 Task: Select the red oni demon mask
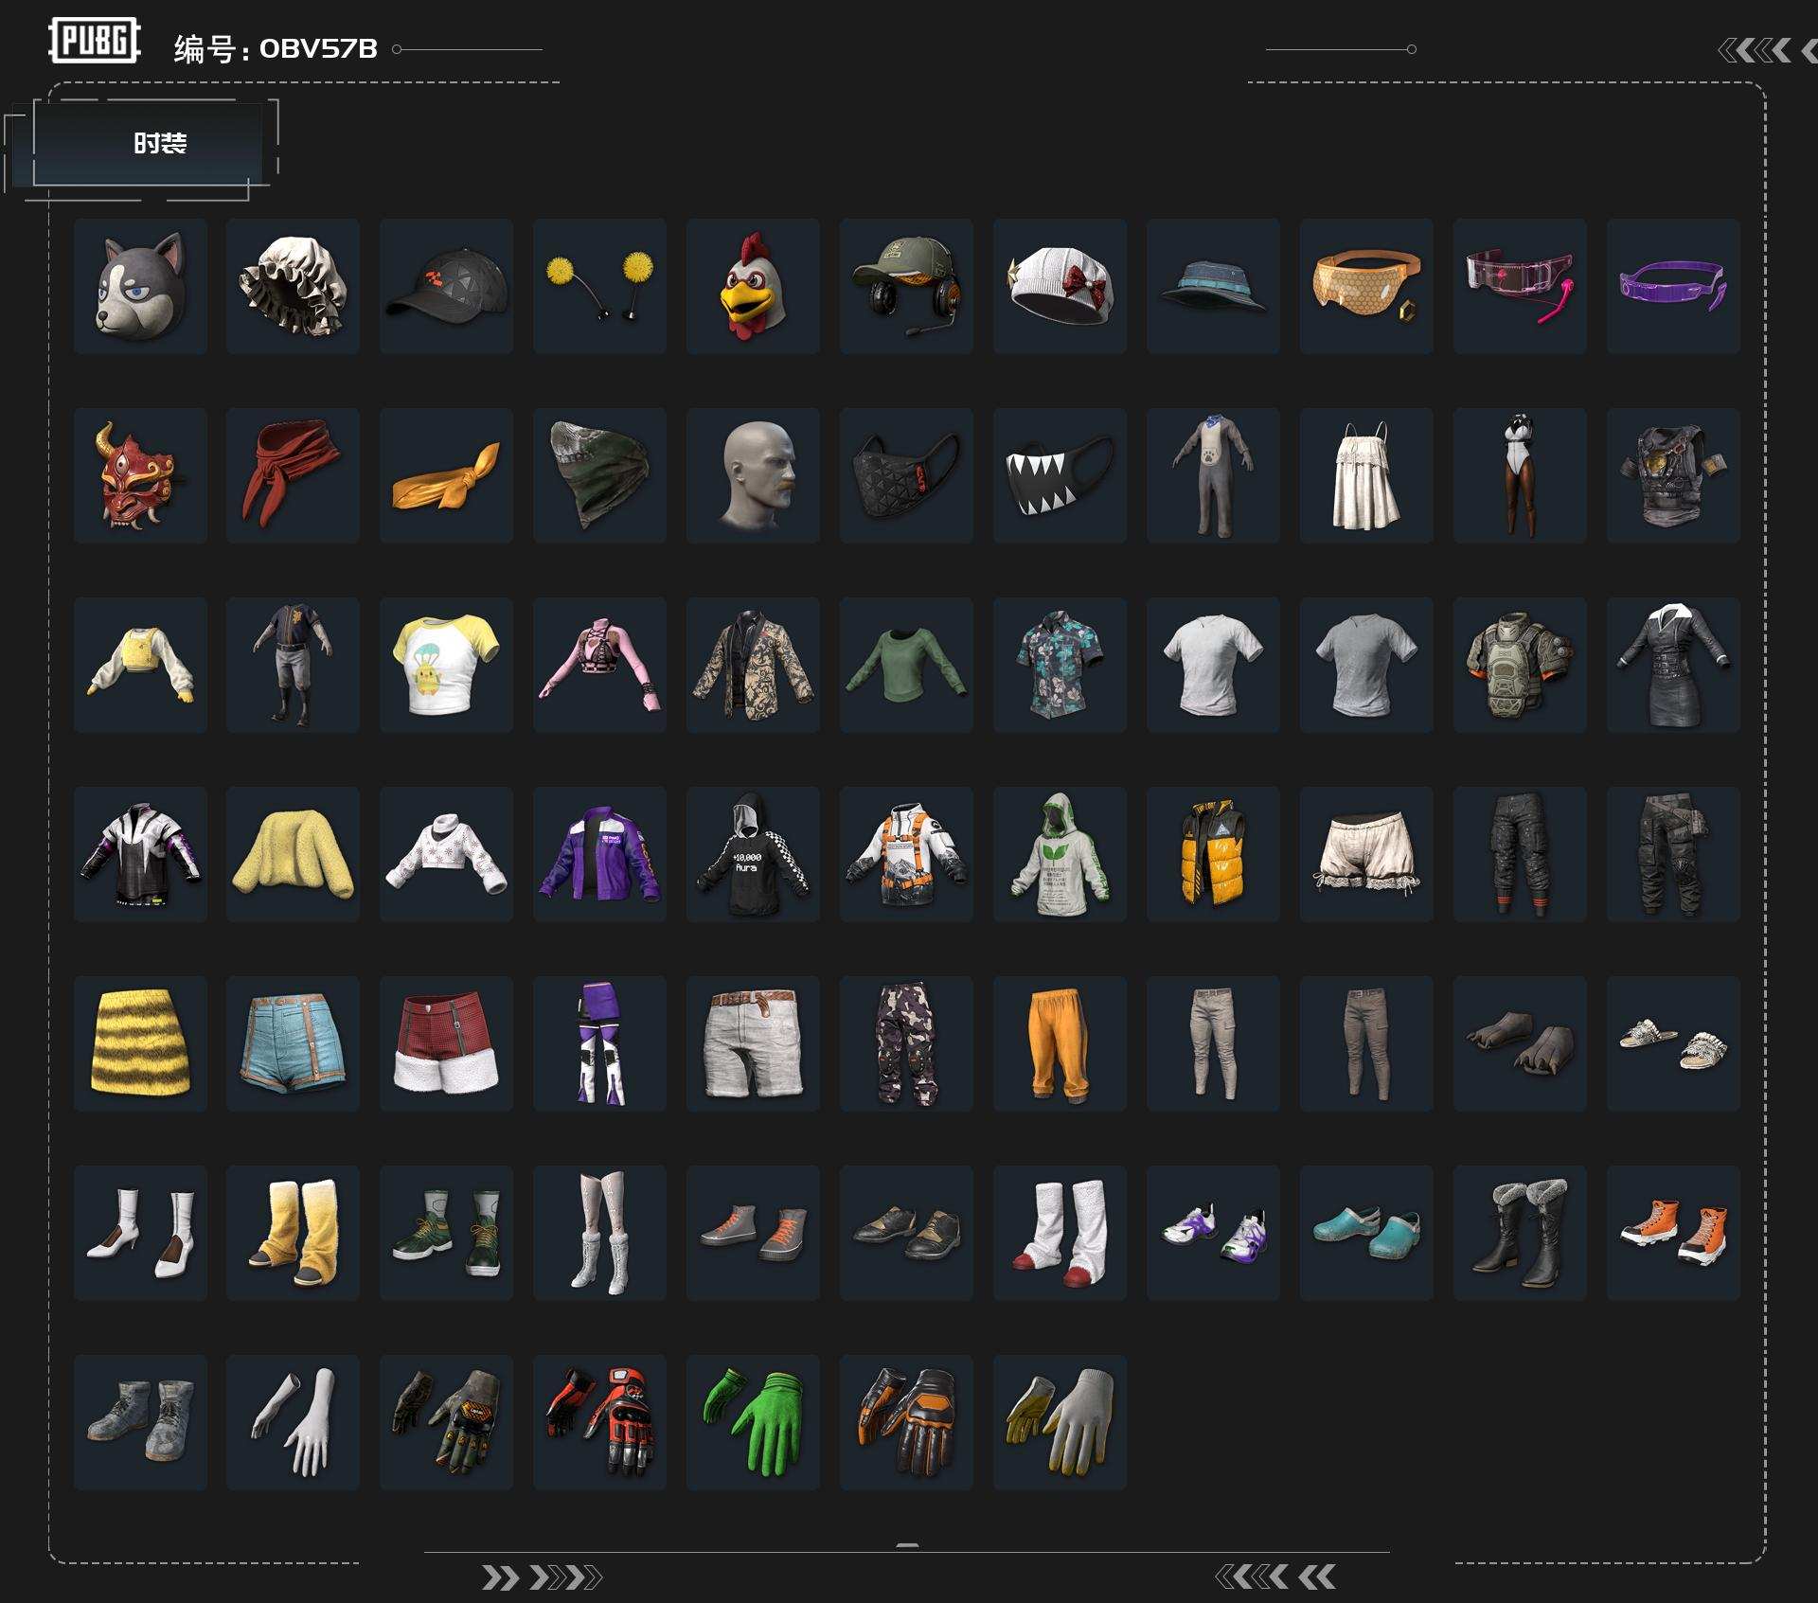click(140, 475)
